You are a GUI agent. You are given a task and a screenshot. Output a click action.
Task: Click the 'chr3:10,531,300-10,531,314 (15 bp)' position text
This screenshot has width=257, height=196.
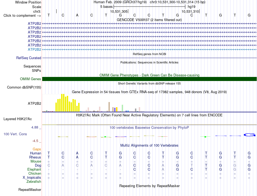(177, 2)
